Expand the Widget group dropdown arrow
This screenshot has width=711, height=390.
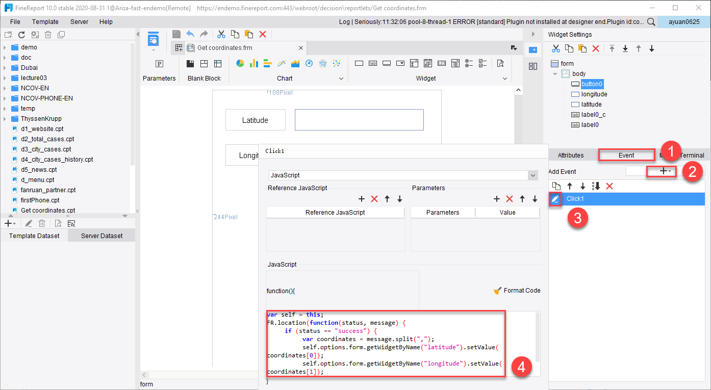tap(505, 79)
